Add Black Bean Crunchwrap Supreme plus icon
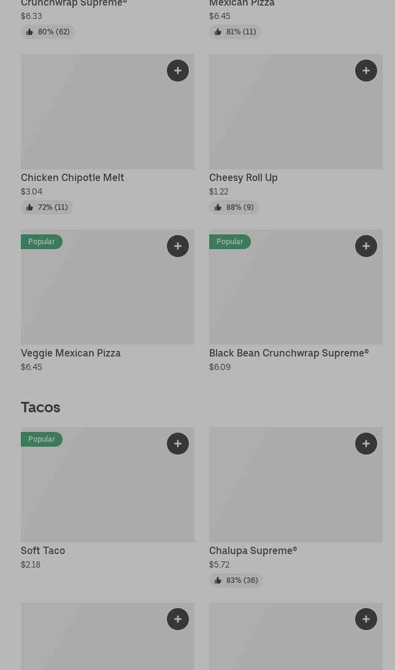395x670 pixels. pyautogui.click(x=366, y=246)
